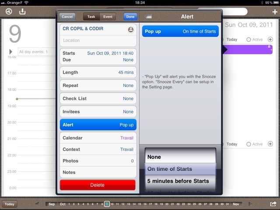Tap the share icon at bottom right
The width and height of the screenshot is (280, 210).
(273, 204)
